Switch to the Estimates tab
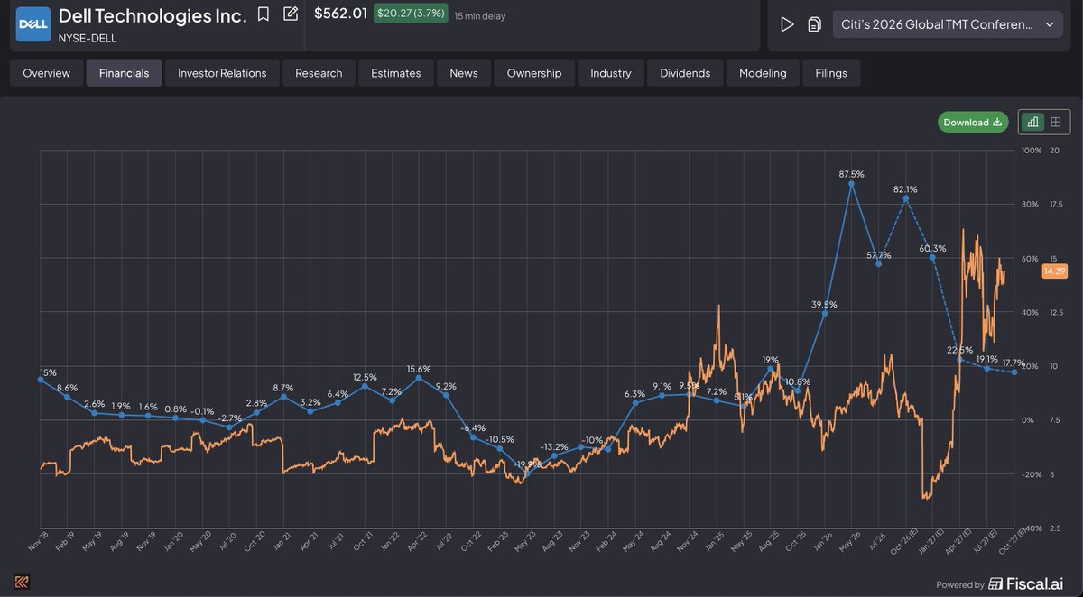The height and width of the screenshot is (597, 1083). click(x=396, y=73)
